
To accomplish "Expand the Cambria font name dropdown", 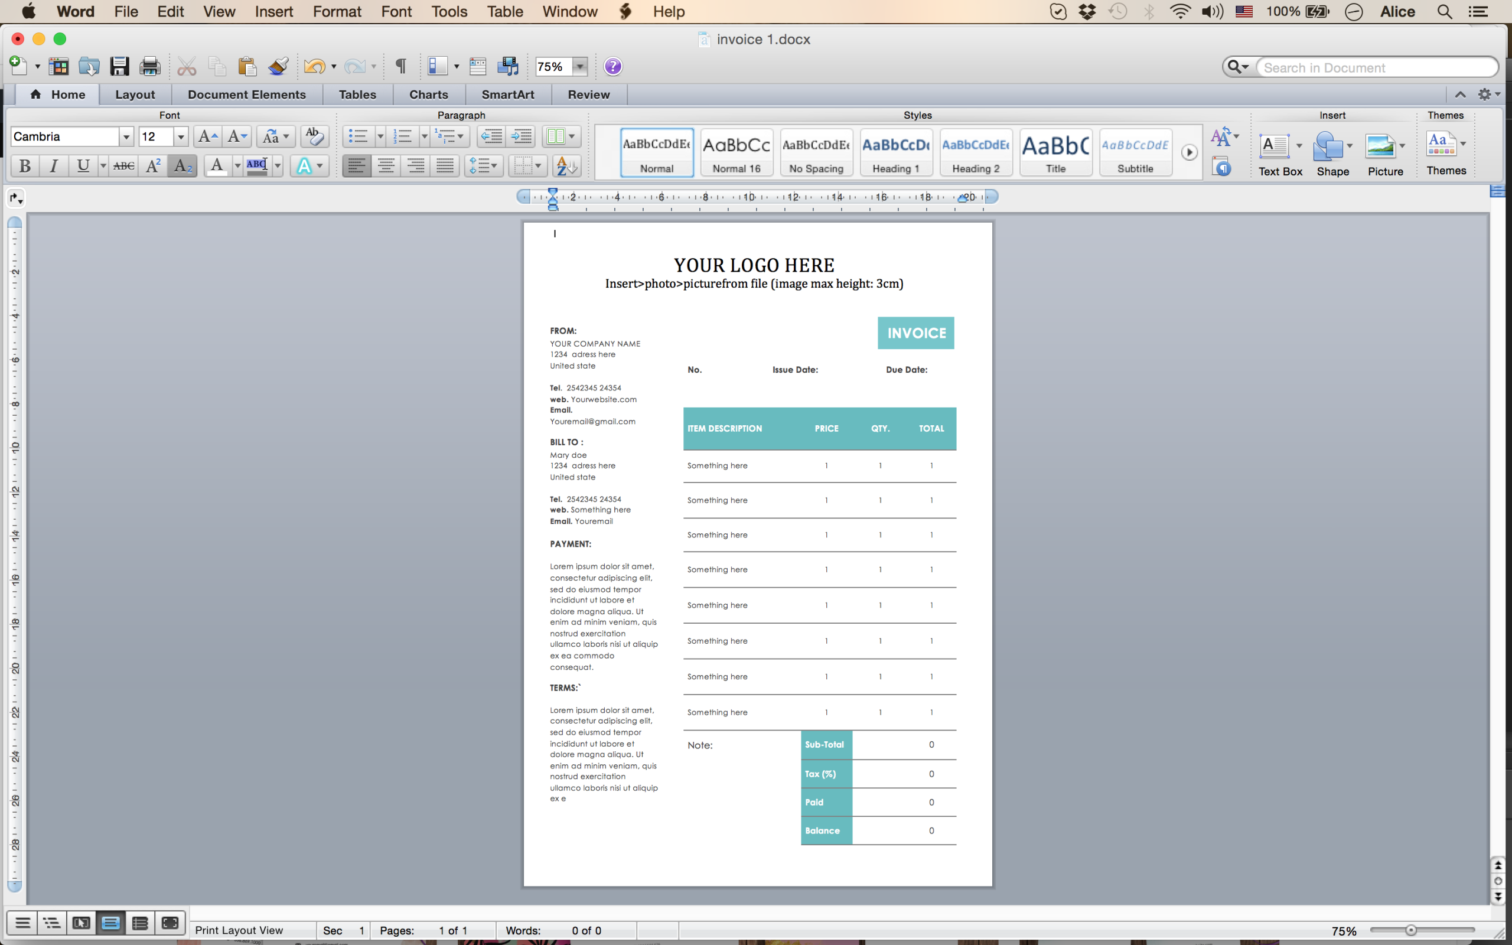I will tap(126, 136).
